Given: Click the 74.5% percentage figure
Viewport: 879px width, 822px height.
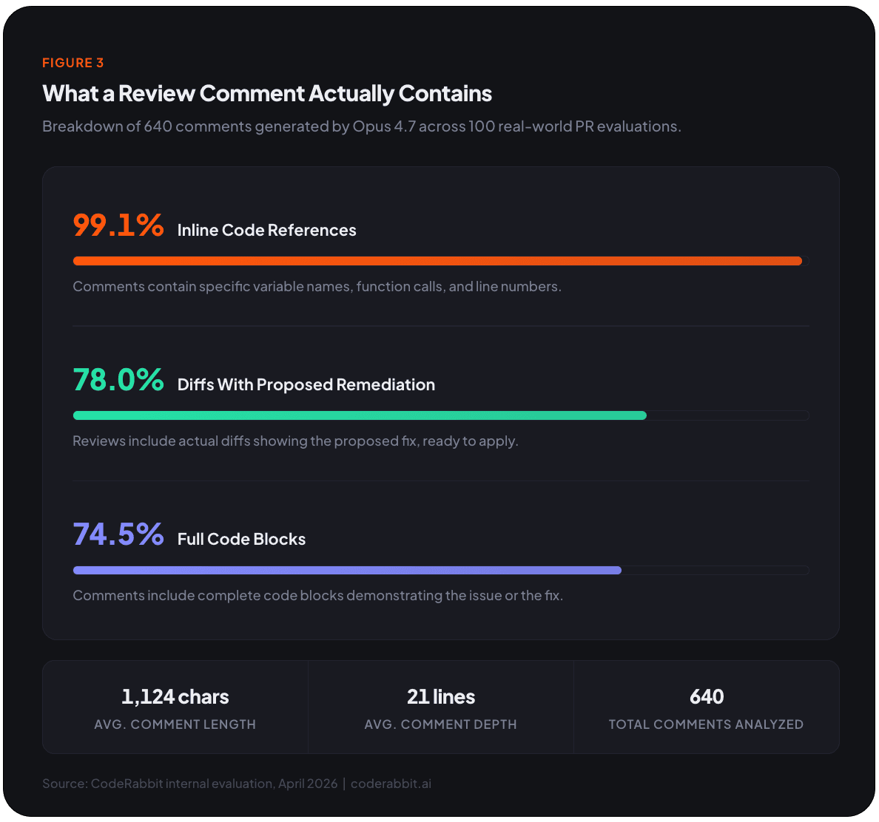Looking at the screenshot, I should click(118, 534).
